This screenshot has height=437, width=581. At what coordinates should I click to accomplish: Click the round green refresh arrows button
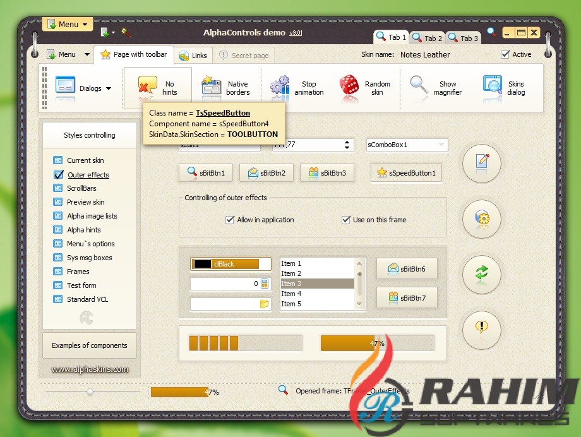point(482,274)
